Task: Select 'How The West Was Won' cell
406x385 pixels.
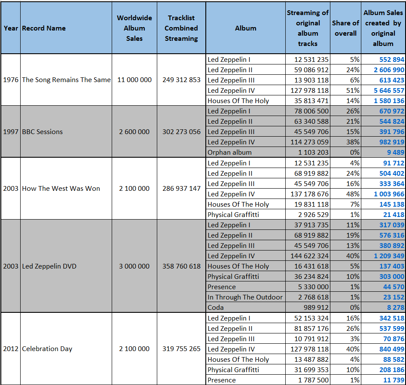Action: point(66,189)
